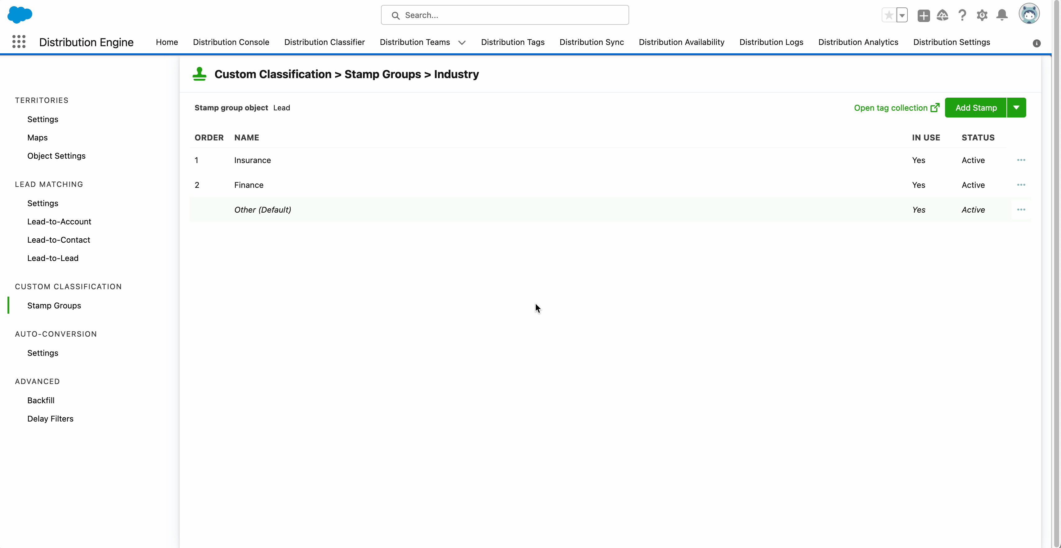The height and width of the screenshot is (548, 1061).
Task: Open the App Launcher grid icon
Action: point(19,42)
